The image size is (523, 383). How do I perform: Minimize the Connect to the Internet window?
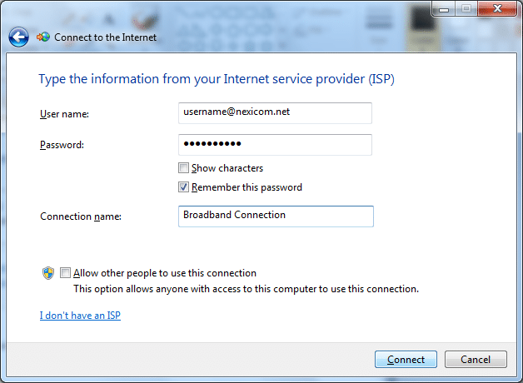[x=444, y=9]
